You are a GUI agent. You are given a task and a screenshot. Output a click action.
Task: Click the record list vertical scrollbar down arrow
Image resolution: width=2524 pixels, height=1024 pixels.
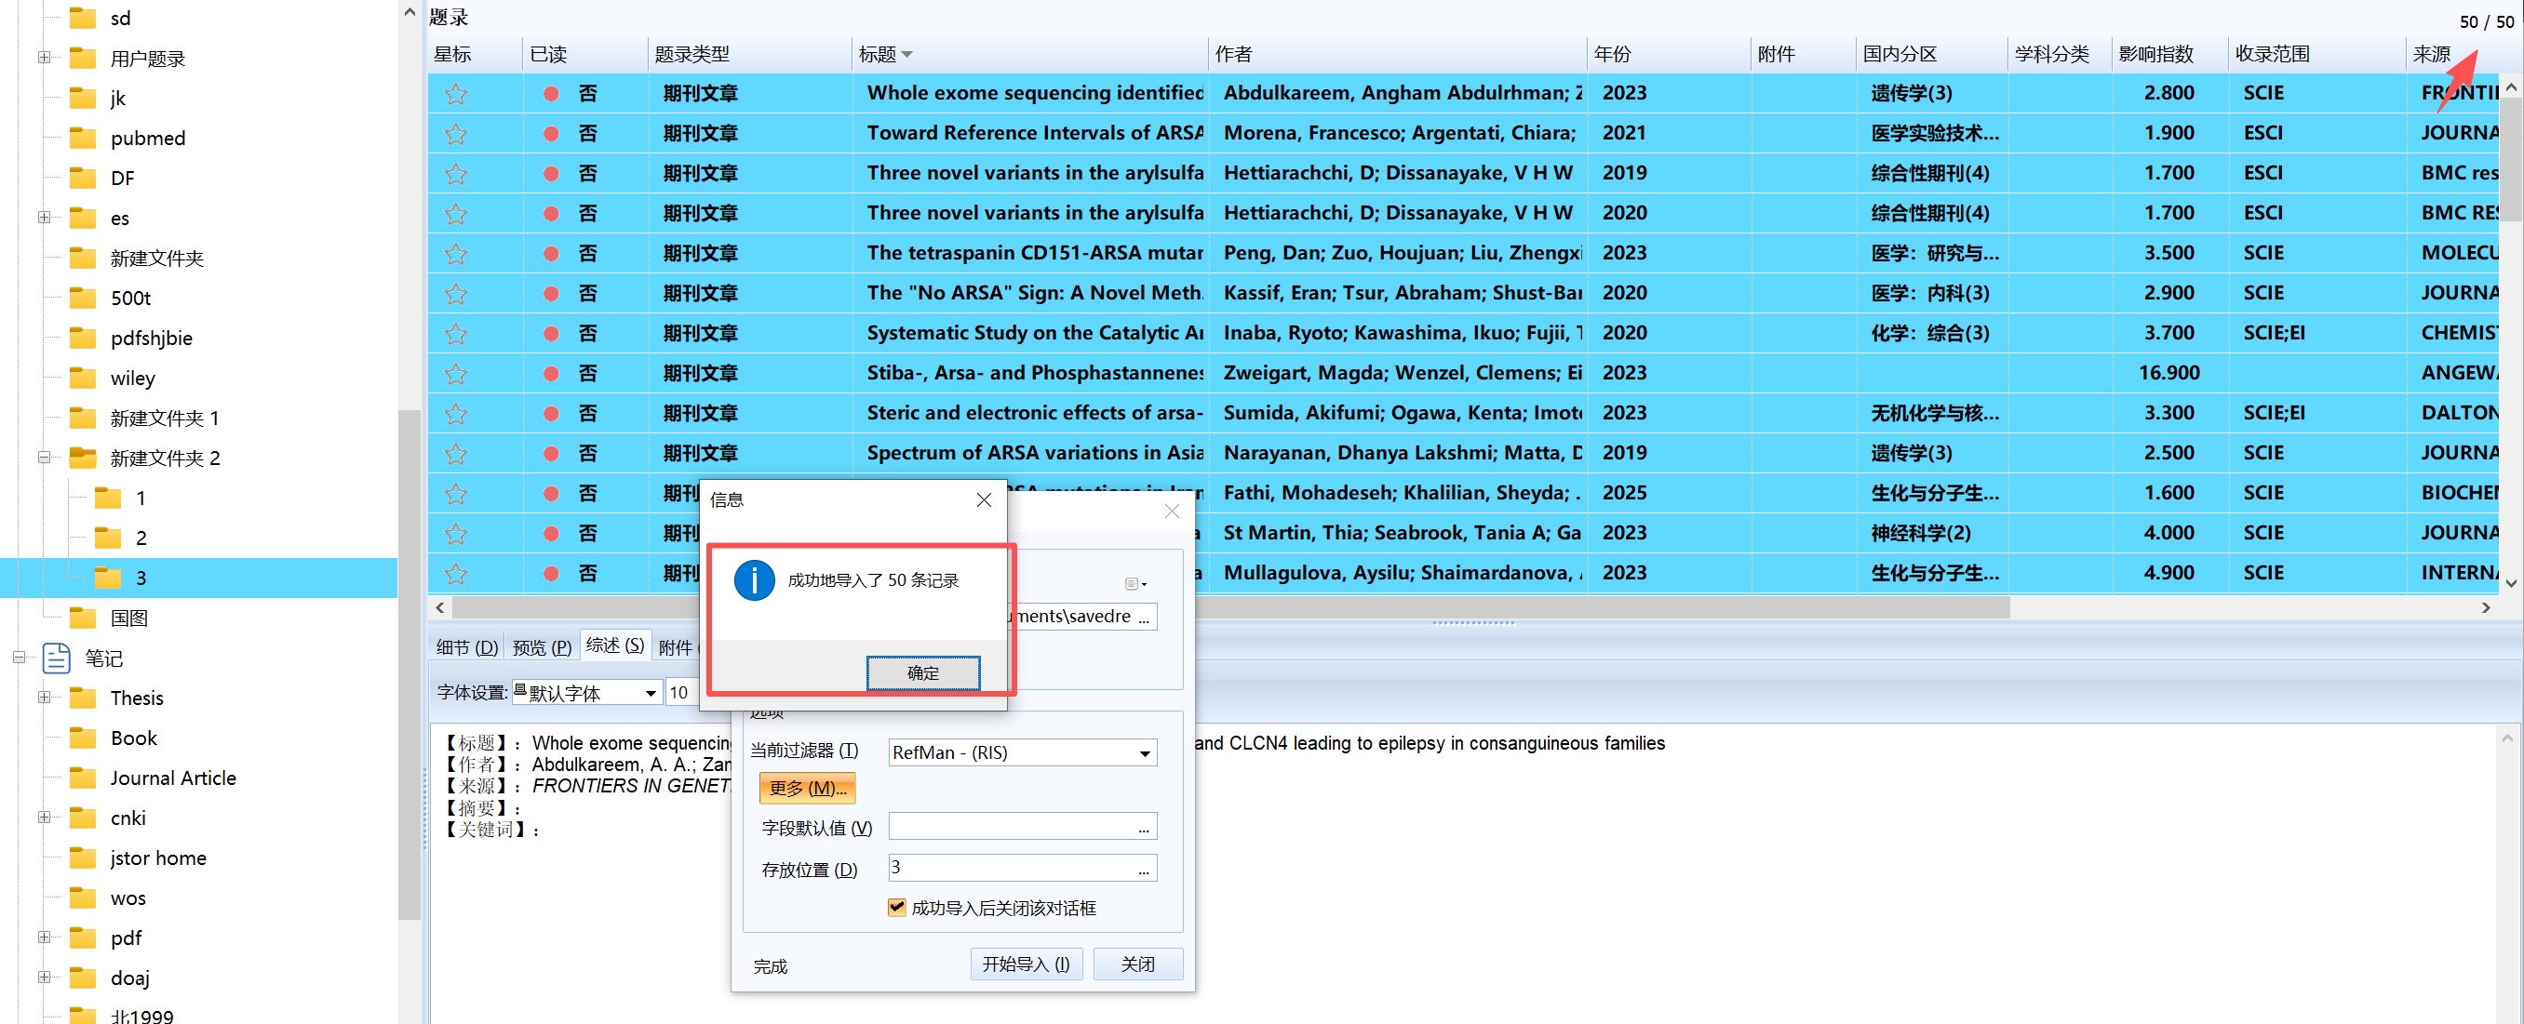(2511, 582)
